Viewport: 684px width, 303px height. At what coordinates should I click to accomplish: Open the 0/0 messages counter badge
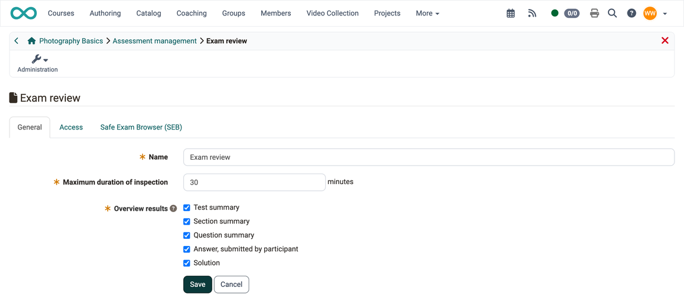pyautogui.click(x=572, y=13)
